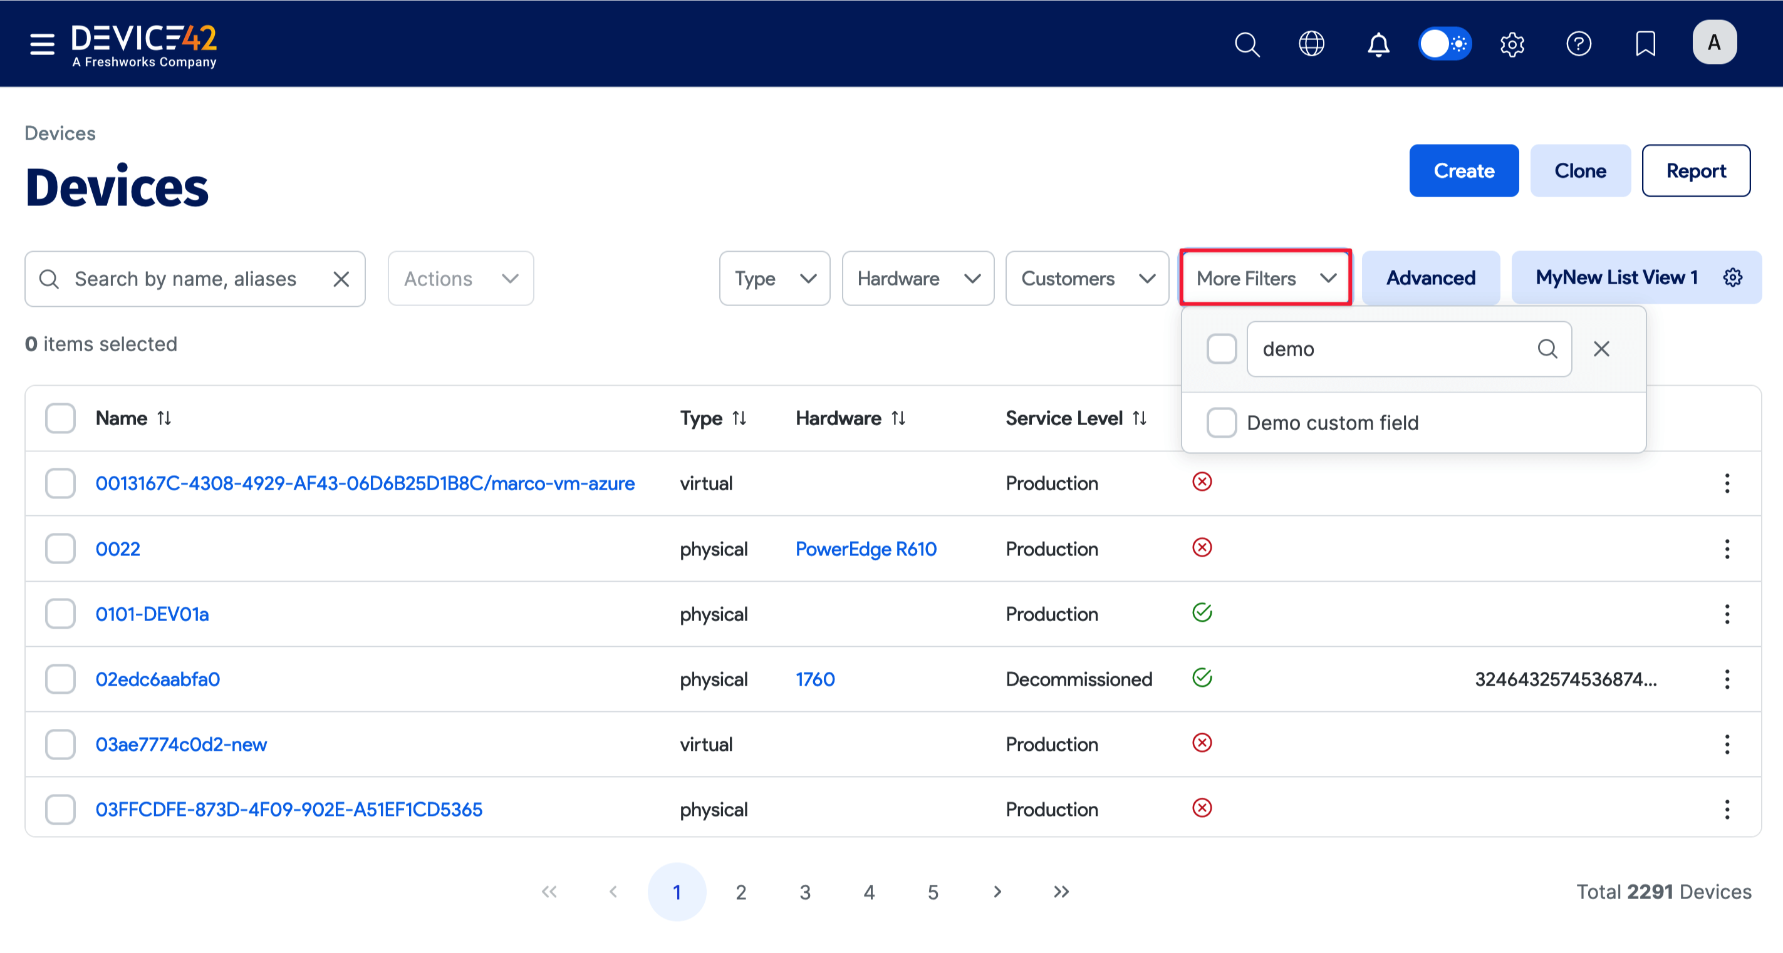Click the globe language icon
Image resolution: width=1783 pixels, height=953 pixels.
(1312, 44)
